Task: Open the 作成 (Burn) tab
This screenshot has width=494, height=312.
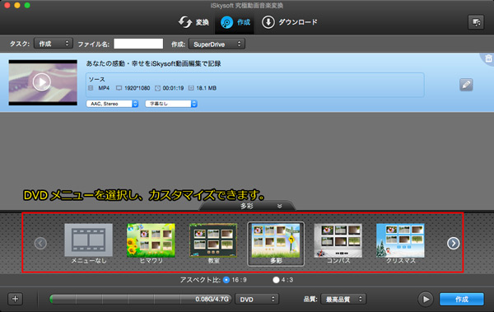Action: pos(235,22)
